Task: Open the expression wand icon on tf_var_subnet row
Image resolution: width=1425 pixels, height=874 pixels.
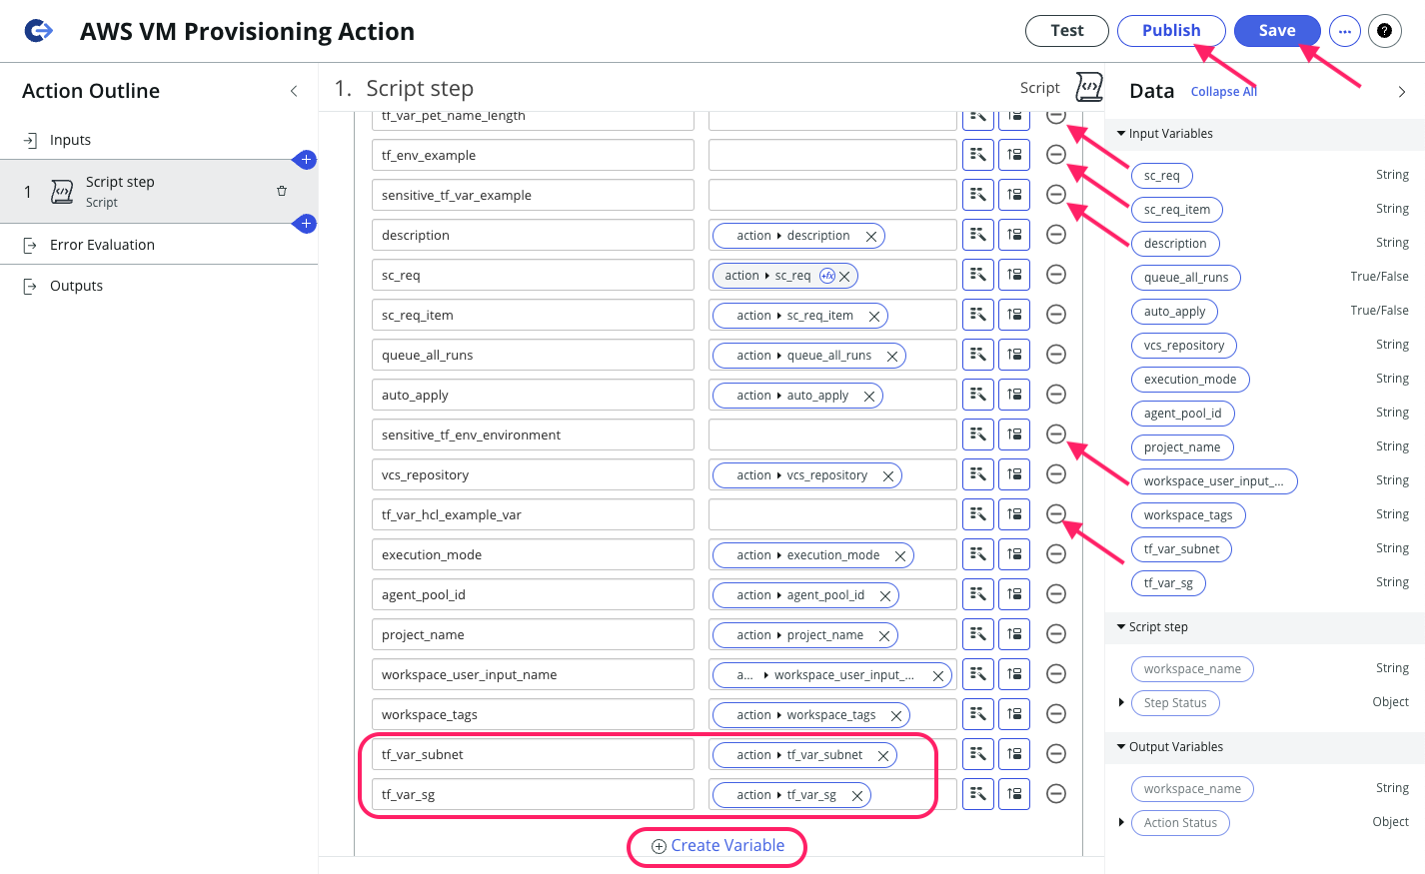Action: 977,754
